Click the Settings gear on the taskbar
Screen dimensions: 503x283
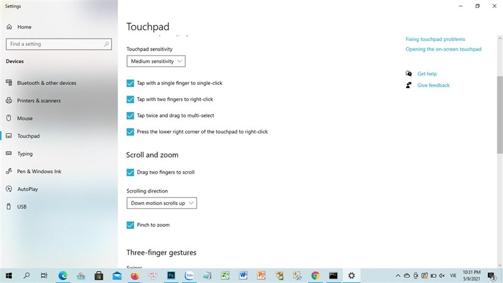(351, 275)
